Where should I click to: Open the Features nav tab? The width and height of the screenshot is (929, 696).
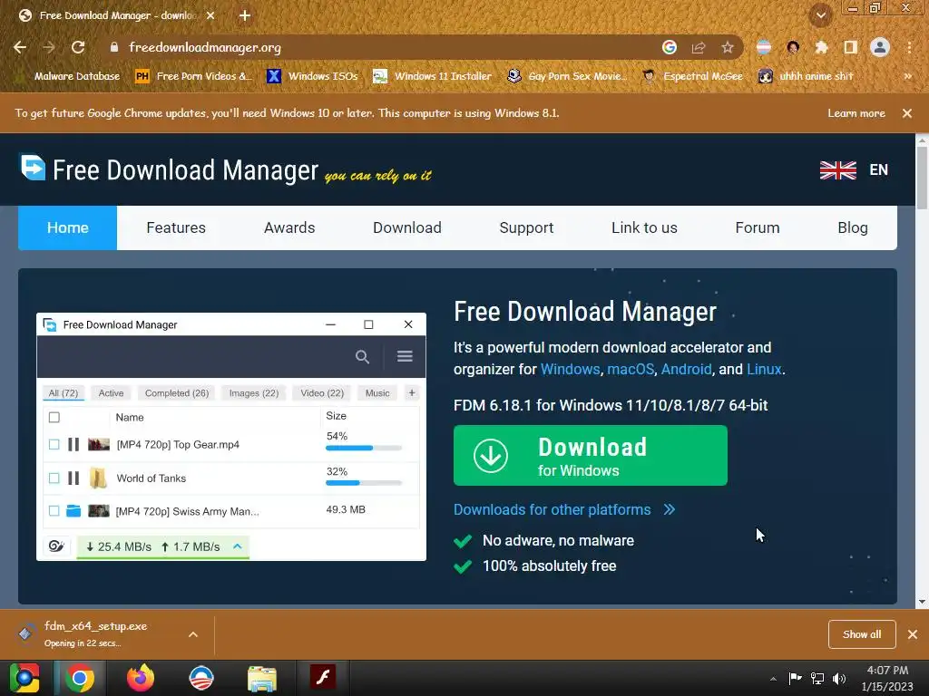(176, 227)
